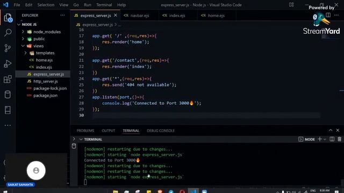This screenshot has height=193, width=344.
Task: Open the Help menu
Action: pyautogui.click(x=121, y=5)
